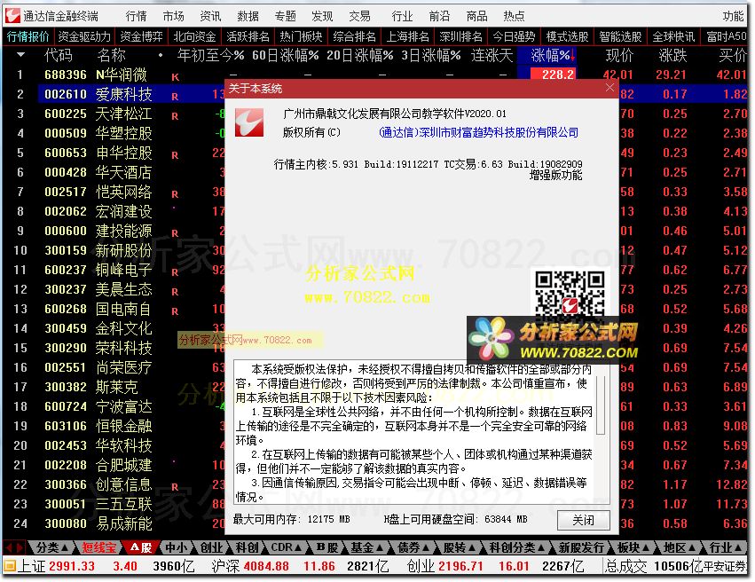This screenshot has width=755, height=582.
Task: Click the left red arrow in bottom tab bar
Action: [x=8, y=547]
